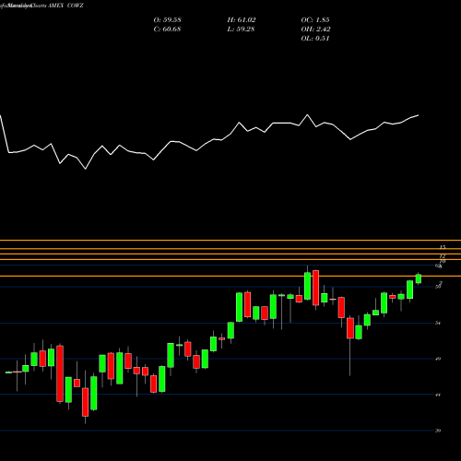Click the 54 price axis label
Image resolution: width=461 pixels, height=461 pixels.
click(438, 323)
